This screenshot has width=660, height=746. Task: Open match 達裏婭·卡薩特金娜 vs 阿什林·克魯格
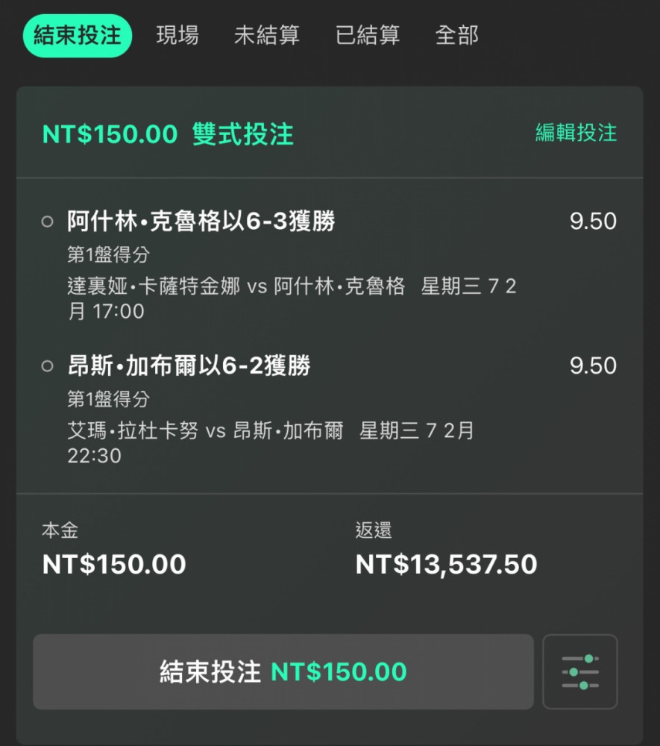(236, 286)
